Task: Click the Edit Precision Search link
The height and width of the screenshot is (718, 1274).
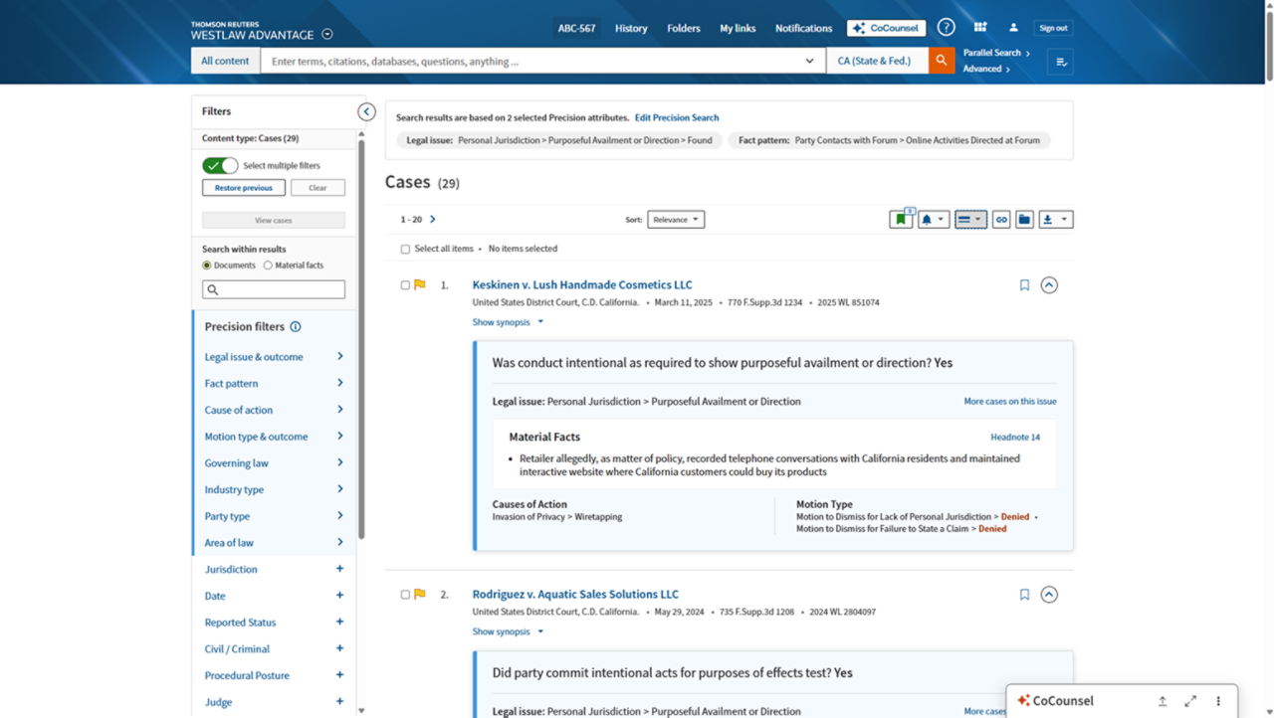Action: (676, 117)
